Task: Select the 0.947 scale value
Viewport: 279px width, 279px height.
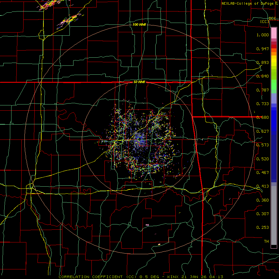Action: click(263, 49)
